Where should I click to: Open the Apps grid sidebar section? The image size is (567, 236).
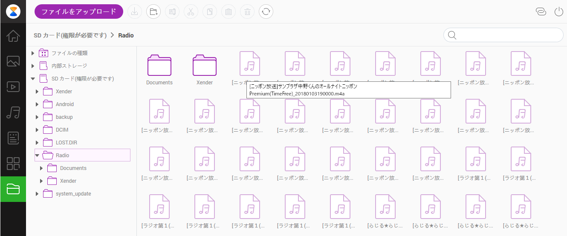pos(13,164)
